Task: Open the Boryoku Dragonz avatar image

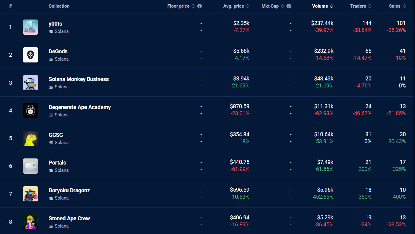Action: [31, 194]
